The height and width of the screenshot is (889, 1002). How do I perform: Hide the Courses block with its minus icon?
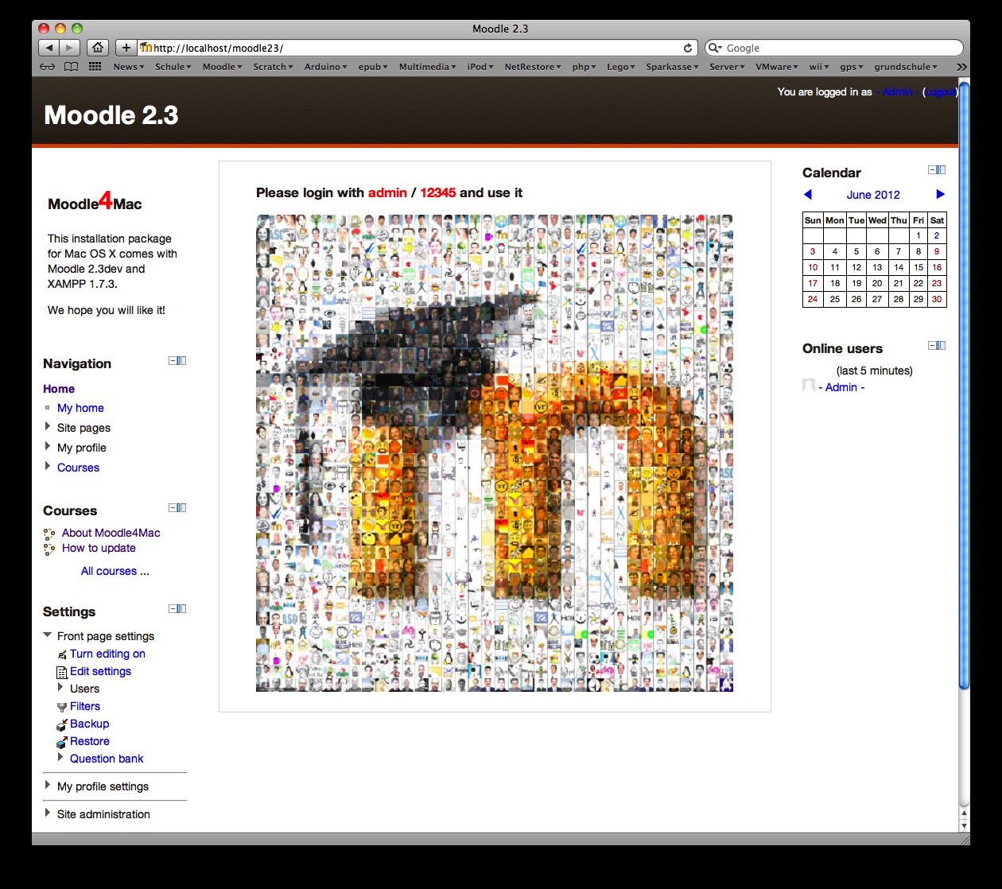(x=173, y=508)
